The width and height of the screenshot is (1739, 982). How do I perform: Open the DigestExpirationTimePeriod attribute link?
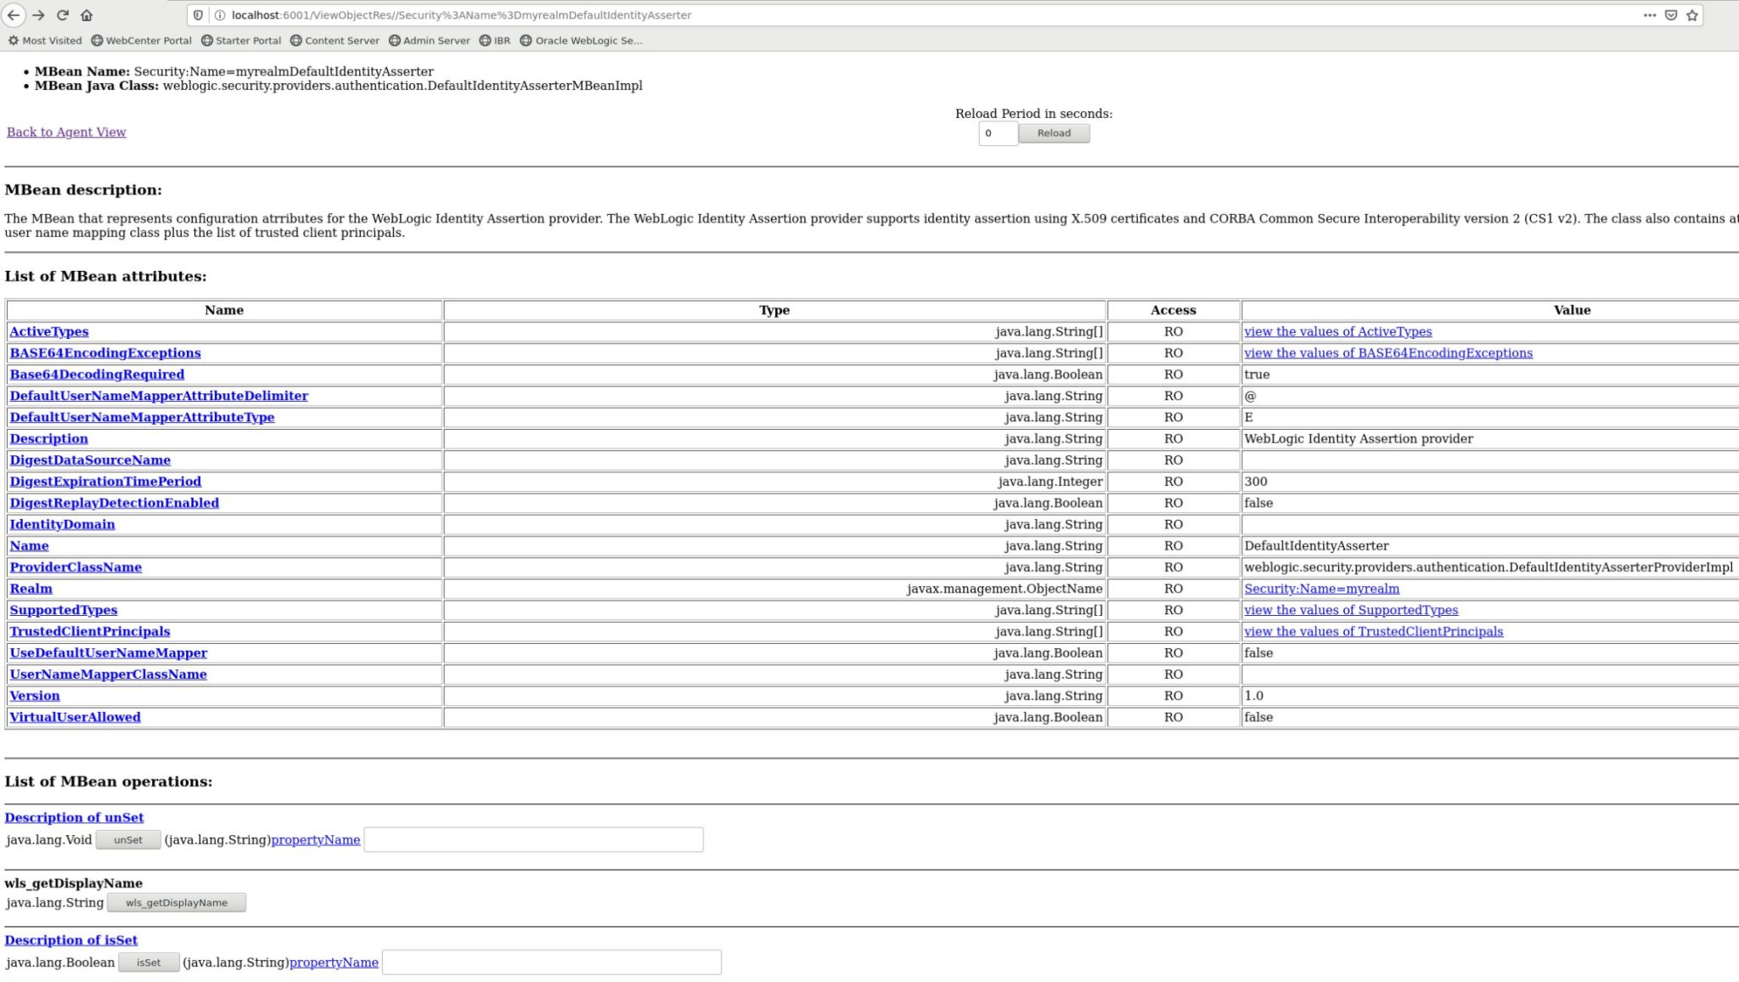click(105, 481)
